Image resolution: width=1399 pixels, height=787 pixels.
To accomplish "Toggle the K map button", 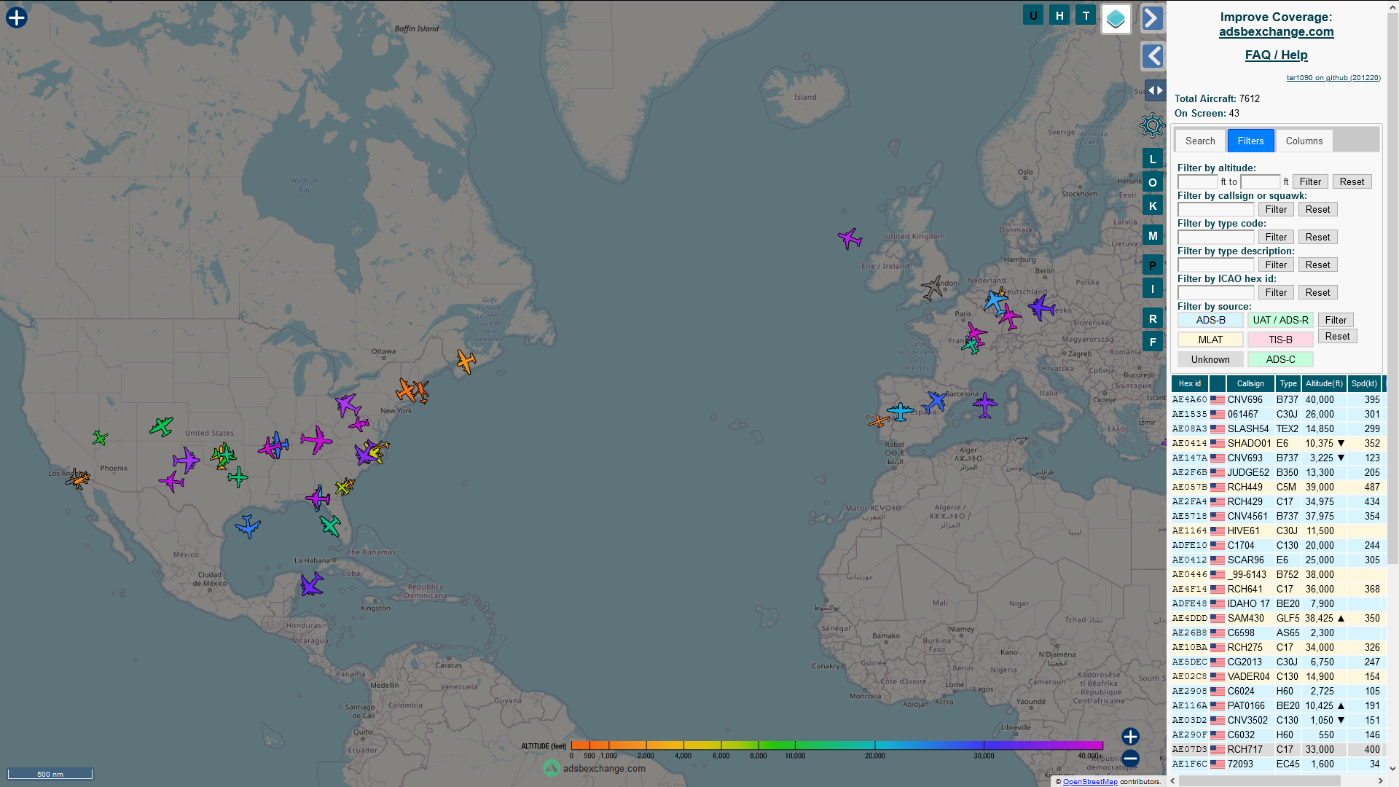I will tap(1153, 205).
